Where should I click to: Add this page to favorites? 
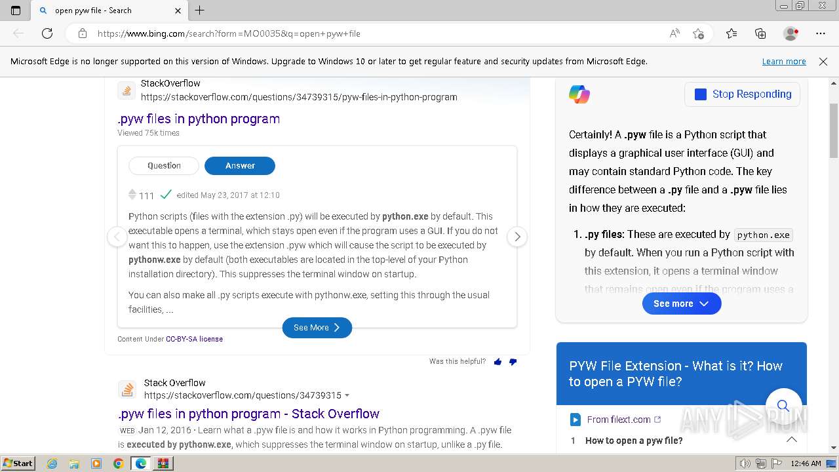coord(698,33)
